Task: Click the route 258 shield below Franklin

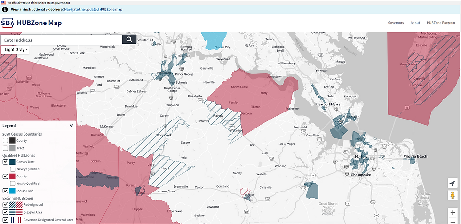Action: tap(246, 212)
